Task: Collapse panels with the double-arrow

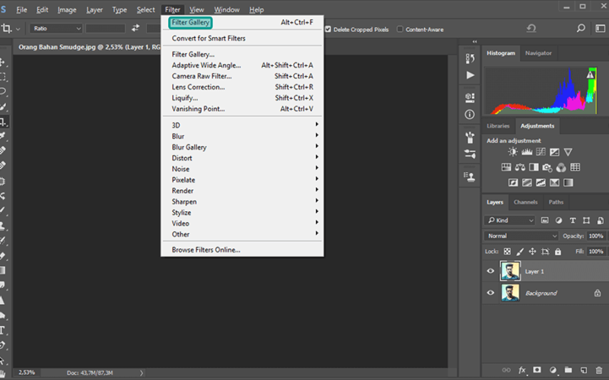Action: 474,42
